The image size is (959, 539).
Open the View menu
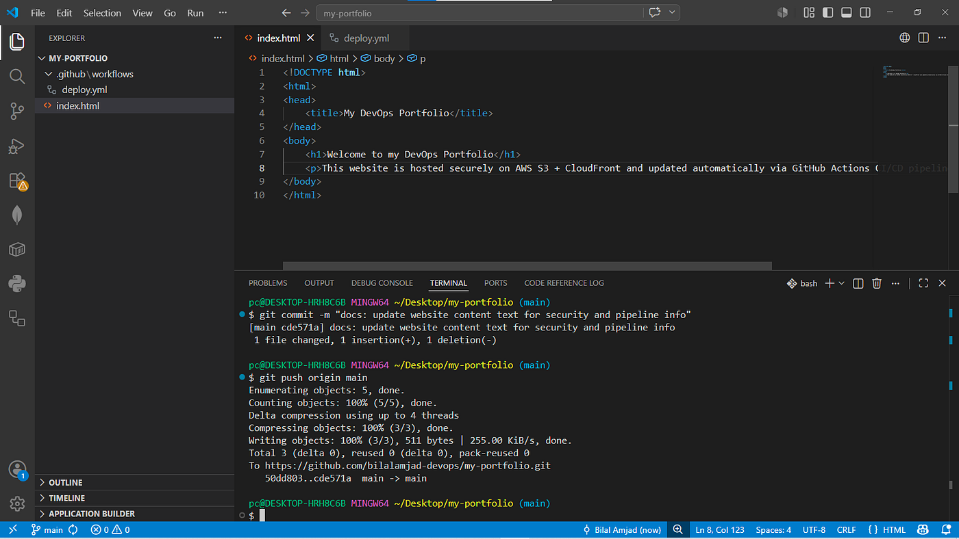(x=142, y=13)
